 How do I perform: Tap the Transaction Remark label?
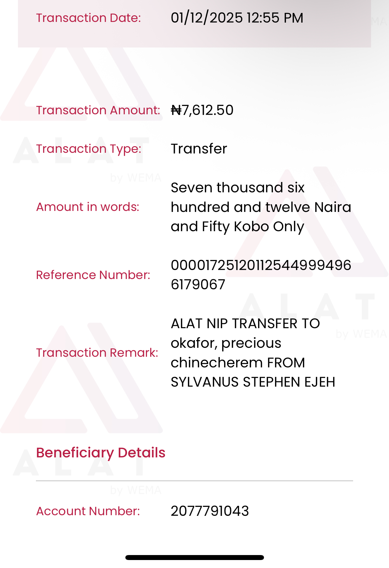coord(97,353)
